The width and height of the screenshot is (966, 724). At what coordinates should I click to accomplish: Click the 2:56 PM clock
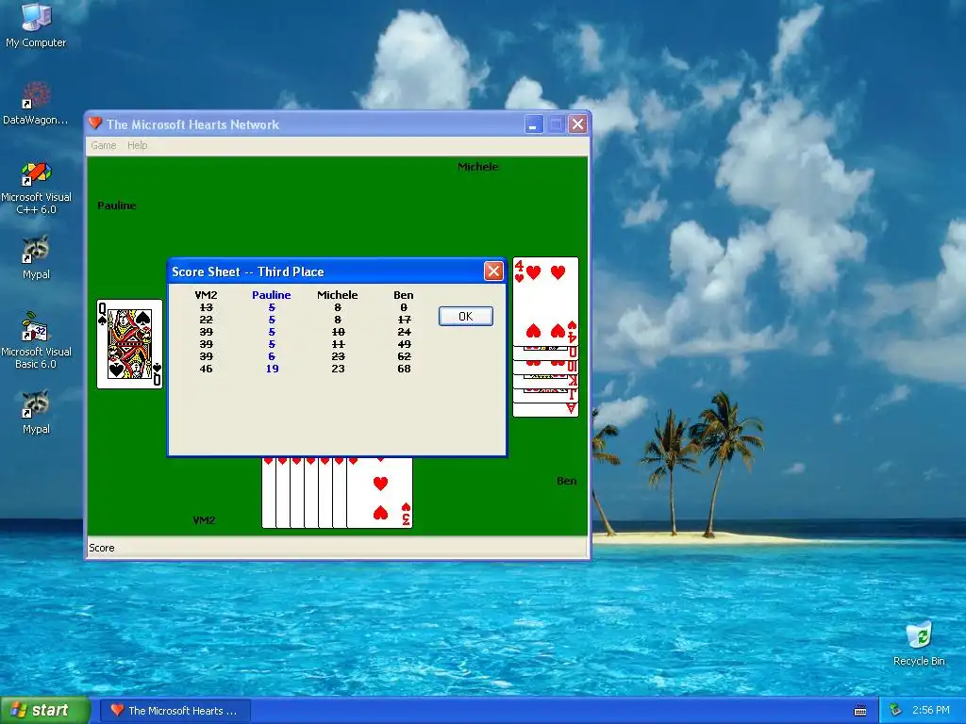(930, 710)
